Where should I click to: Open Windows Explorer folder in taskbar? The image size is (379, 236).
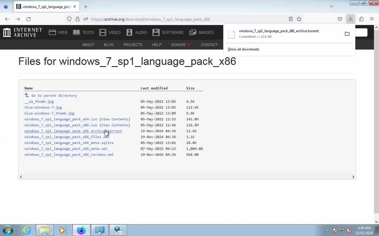tap(45, 230)
